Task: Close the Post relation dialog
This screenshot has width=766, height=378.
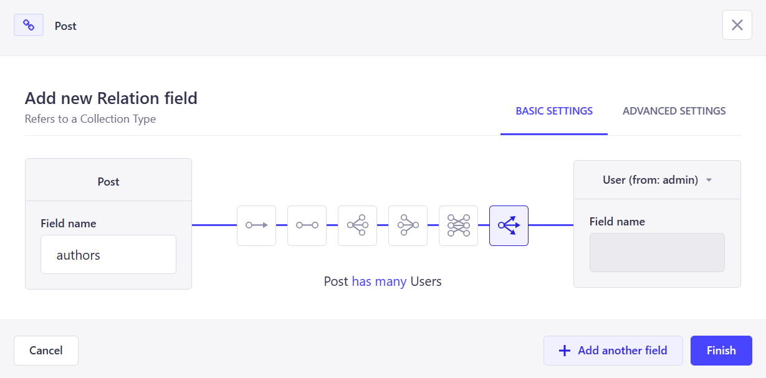Action: pyautogui.click(x=737, y=25)
